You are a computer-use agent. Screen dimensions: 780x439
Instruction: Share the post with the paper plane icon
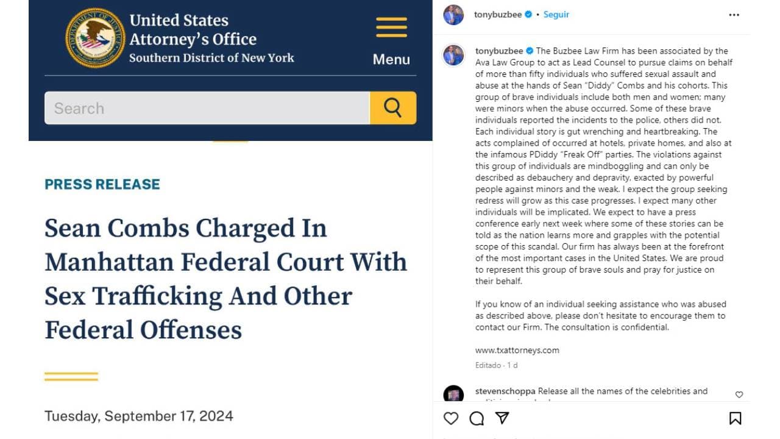point(501,418)
